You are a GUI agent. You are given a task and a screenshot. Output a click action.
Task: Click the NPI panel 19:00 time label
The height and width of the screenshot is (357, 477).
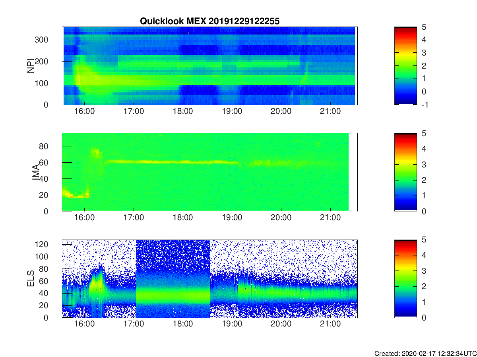tap(232, 111)
